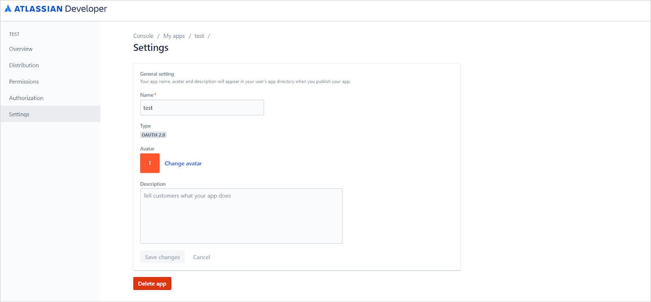
Task: Click the test breadcrumb link
Action: [199, 36]
